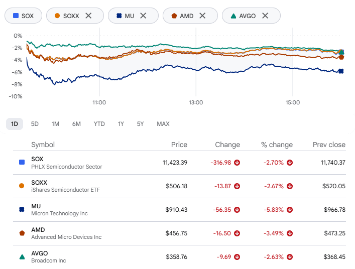Select the 1D time range tab
This screenshot has height=269, width=355.
coord(15,124)
